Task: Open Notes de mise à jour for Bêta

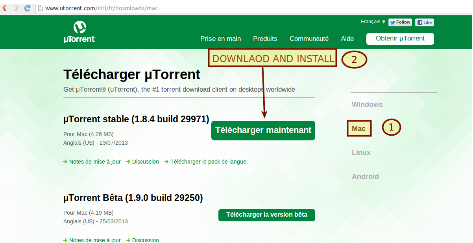Action: pyautogui.click(x=92, y=240)
